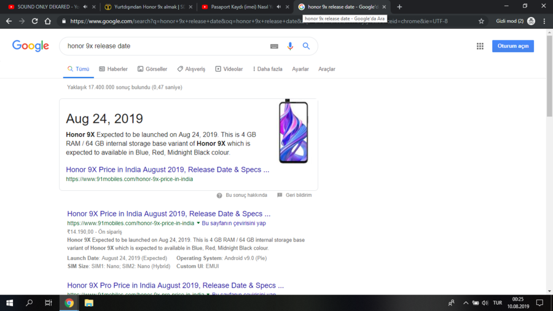
Task: Open the Daha fazla menu
Action: point(268,69)
